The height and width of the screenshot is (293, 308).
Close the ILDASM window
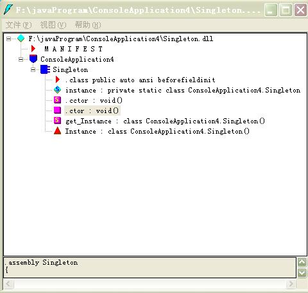pyautogui.click(x=300, y=10)
